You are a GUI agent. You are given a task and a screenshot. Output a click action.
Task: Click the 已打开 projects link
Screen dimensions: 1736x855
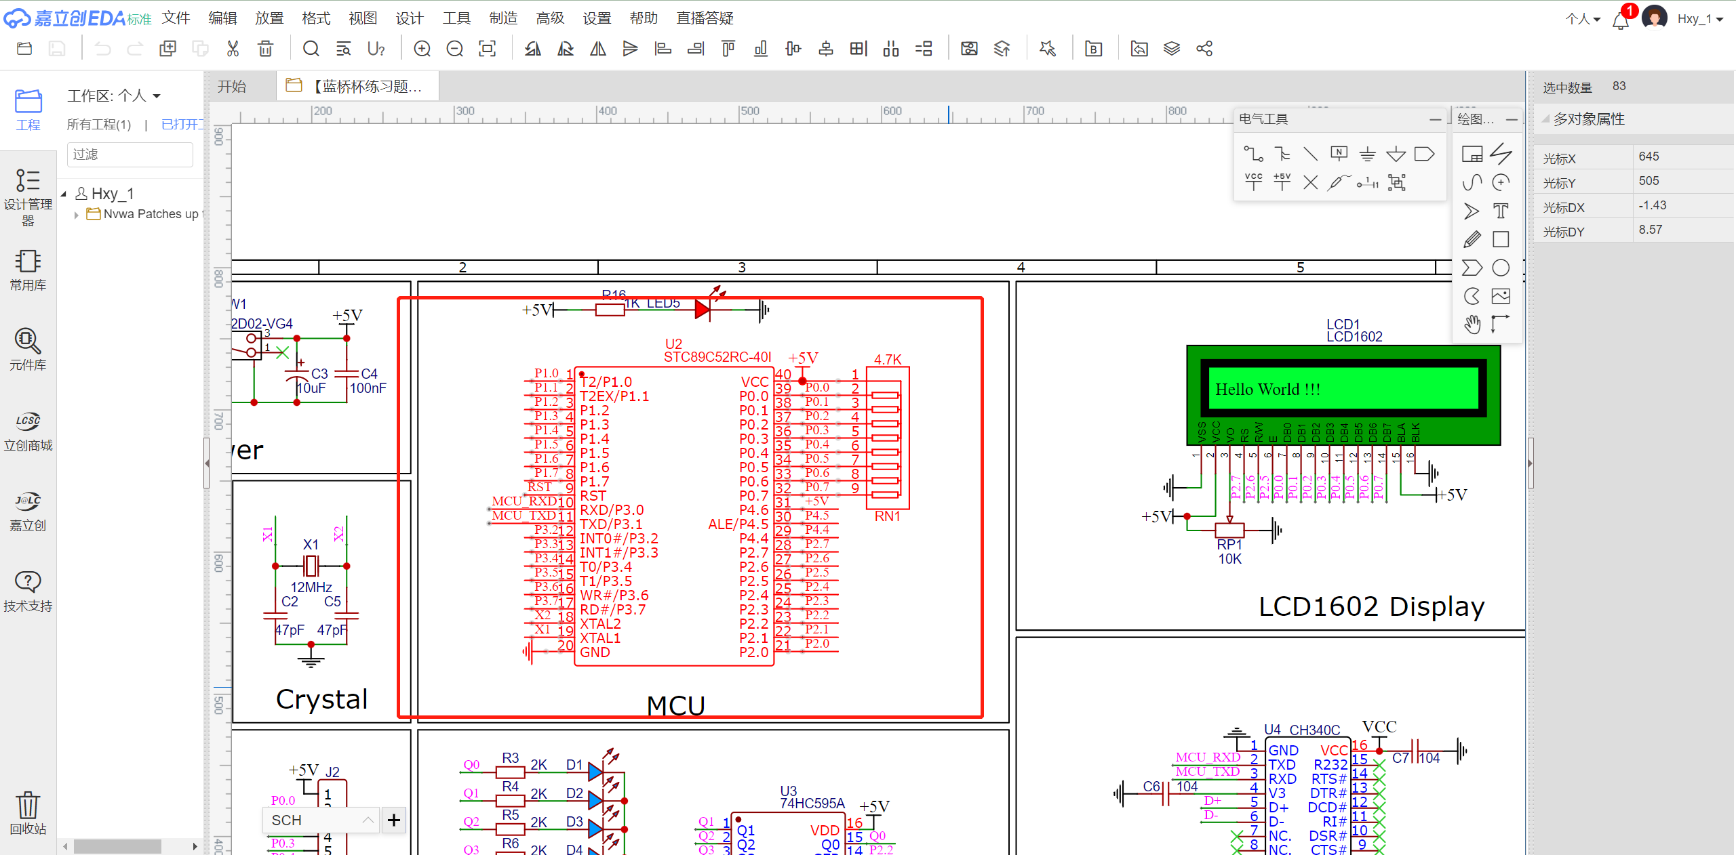click(x=181, y=125)
